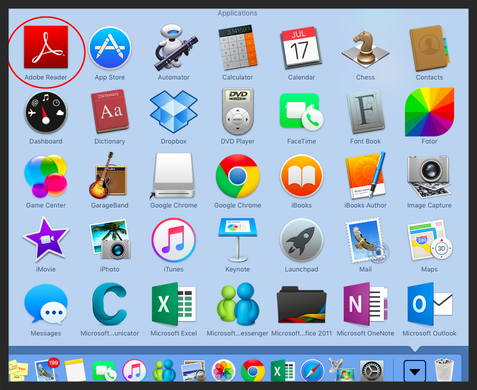Open the Dashboard app

click(46, 112)
